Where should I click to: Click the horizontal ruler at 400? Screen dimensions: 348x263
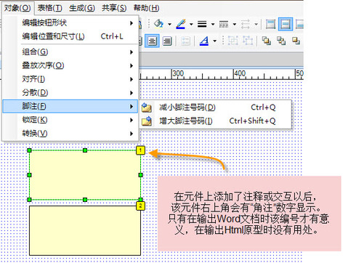click(x=240, y=73)
